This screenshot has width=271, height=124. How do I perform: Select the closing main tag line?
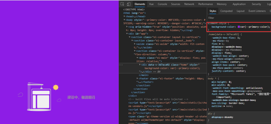tap(144, 75)
